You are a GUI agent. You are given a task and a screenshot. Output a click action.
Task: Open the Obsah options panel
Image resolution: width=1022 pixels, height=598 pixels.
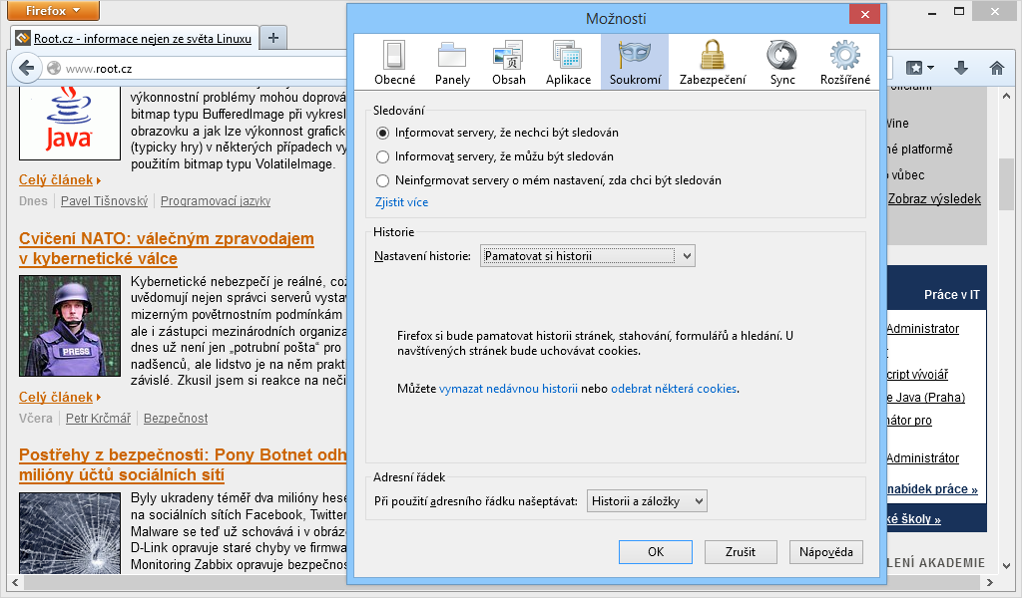509,60
